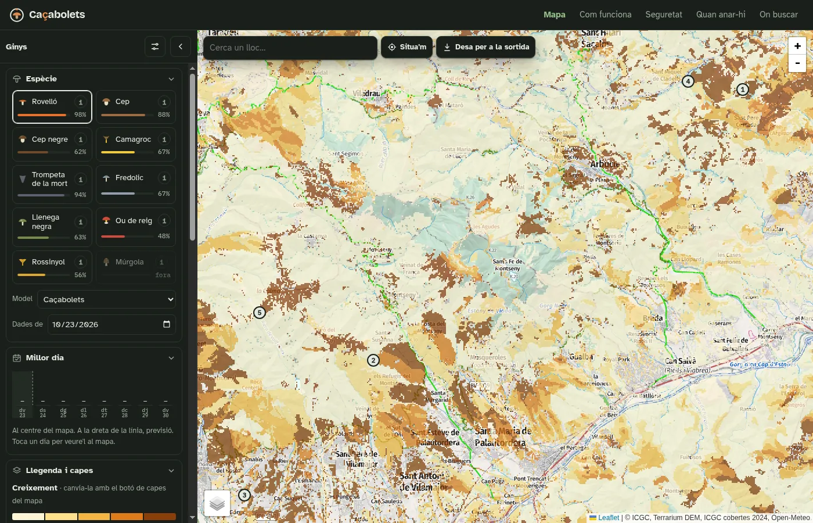Image resolution: width=813 pixels, height=523 pixels.
Task: Collapse the Llegenda i capes chevron
Action: click(x=171, y=471)
